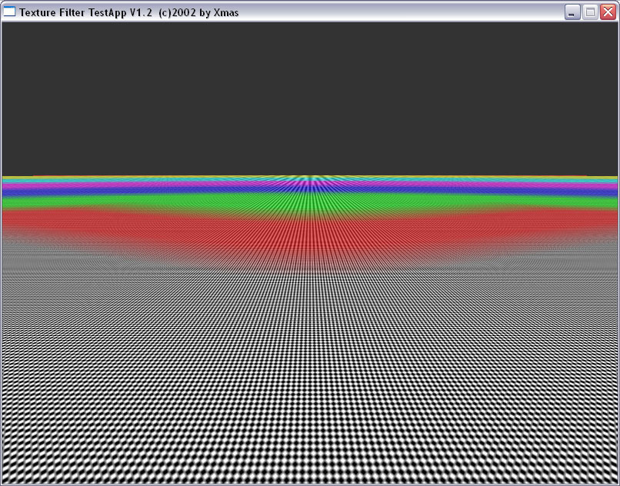Click the thin yellow-cyan strip at the horizon line
Screen dimensions: 620x486
tap(154, 178)
